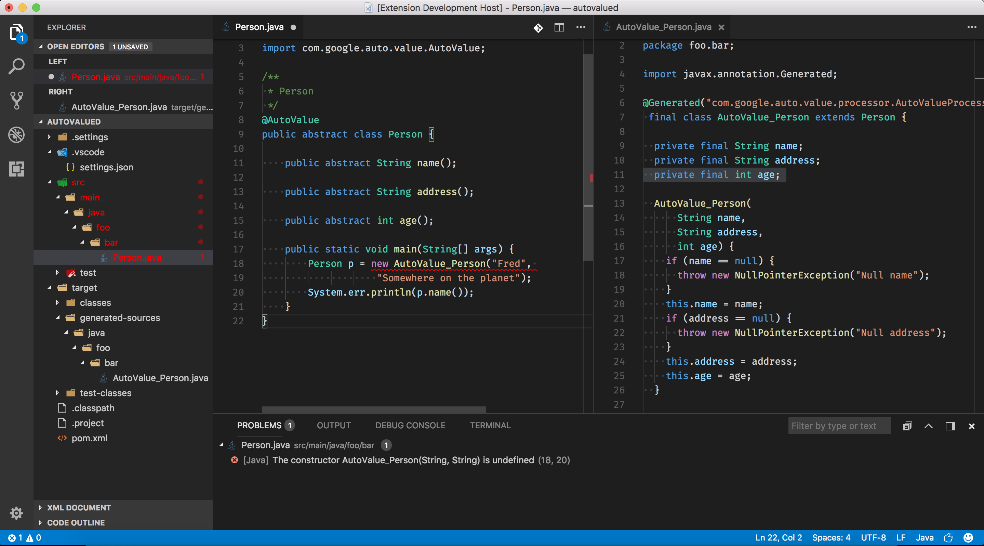Expand the .settings folder
The width and height of the screenshot is (984, 546).
(49, 137)
